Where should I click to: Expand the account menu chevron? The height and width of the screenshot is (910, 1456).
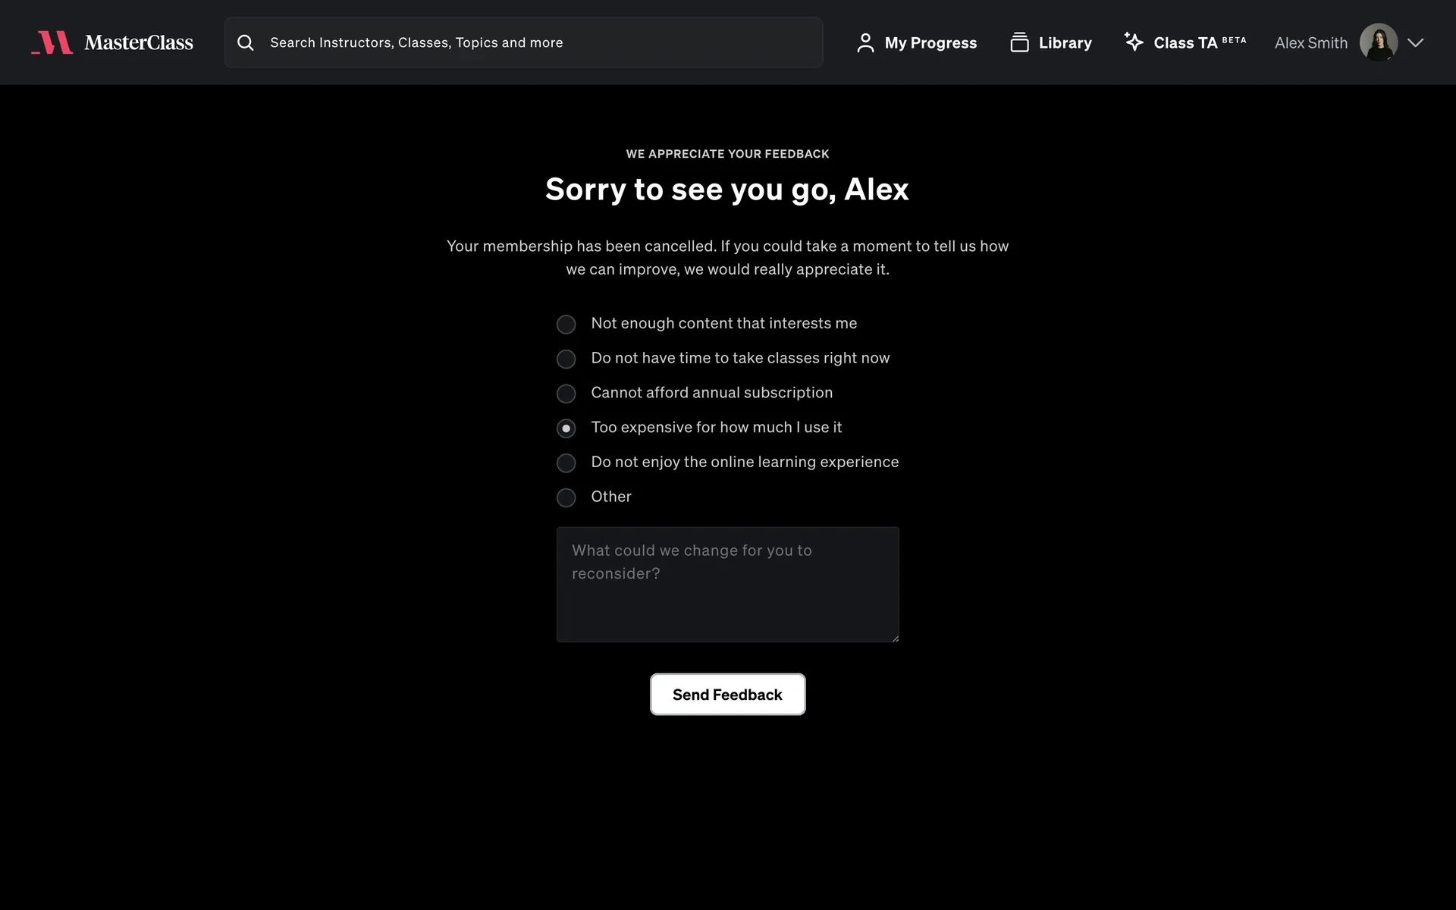1415,42
